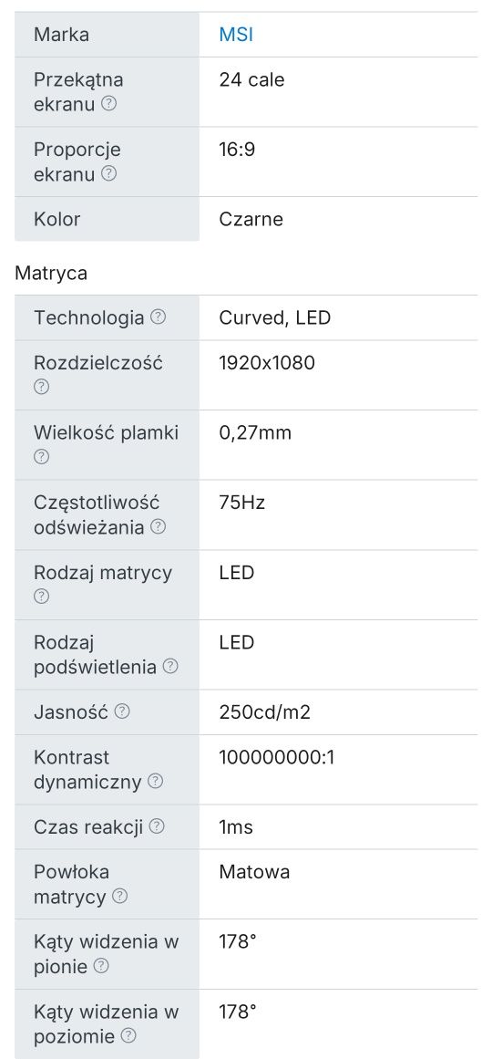Show help for Częstotliwość odświeżania
The image size is (492, 1059).
158,527
